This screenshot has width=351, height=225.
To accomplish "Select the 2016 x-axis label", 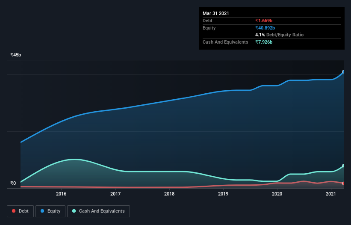I will pos(61,194).
